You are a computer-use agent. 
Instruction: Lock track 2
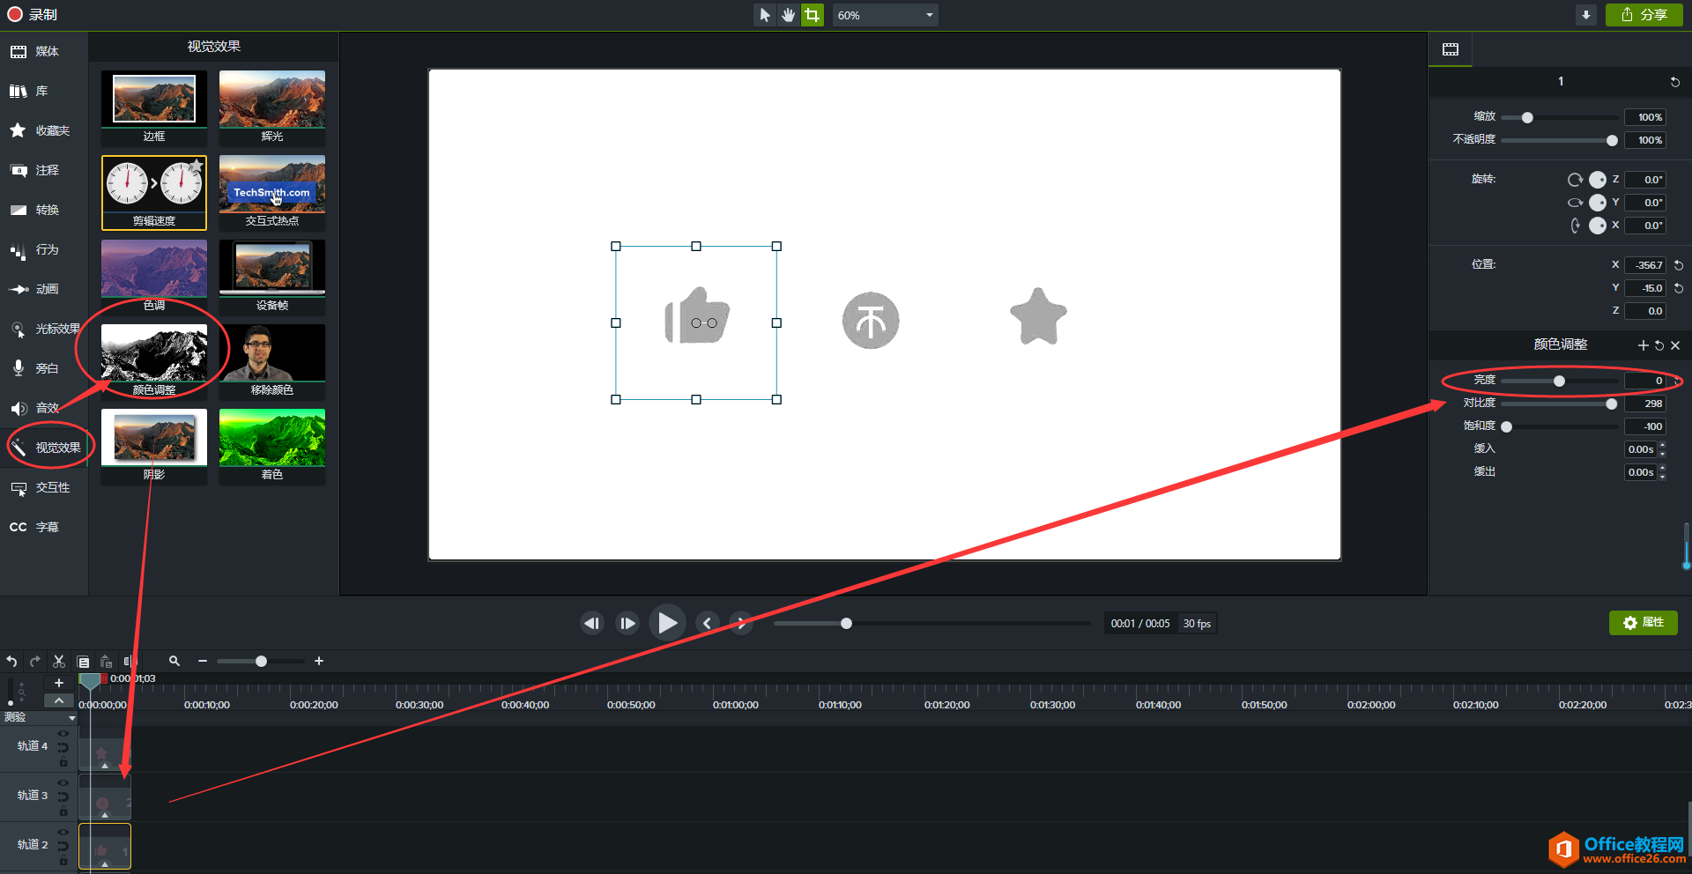point(63,862)
